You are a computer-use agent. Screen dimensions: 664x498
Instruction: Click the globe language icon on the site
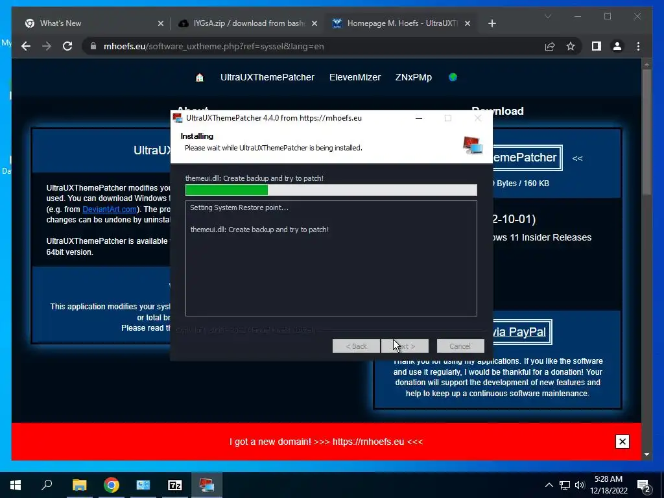(x=453, y=77)
